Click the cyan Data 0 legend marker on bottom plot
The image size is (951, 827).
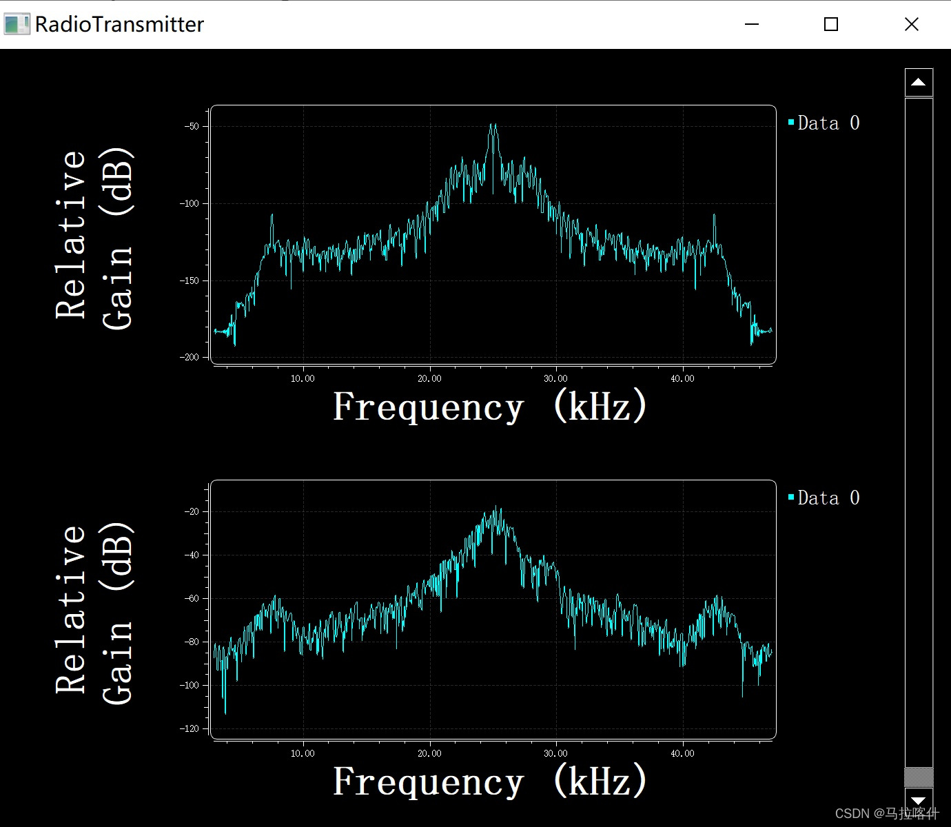790,496
